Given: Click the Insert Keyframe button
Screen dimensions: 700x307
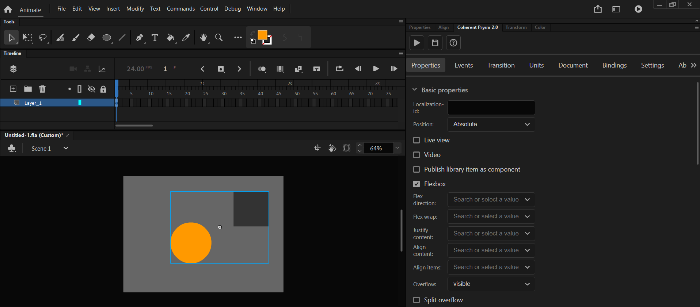Looking at the screenshot, I should pos(221,69).
